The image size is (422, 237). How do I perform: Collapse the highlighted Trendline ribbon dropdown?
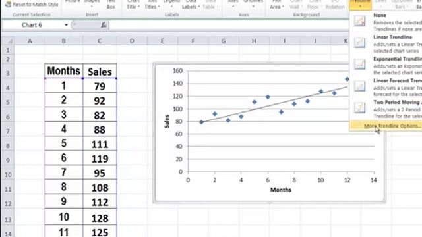pyautogui.click(x=360, y=5)
